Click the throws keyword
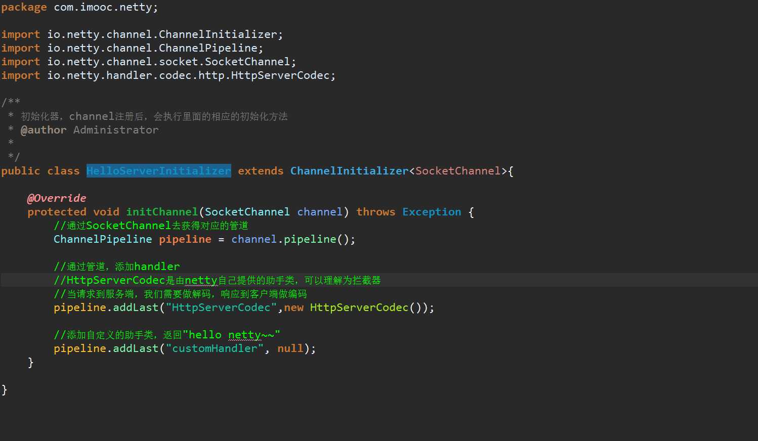Screen dimensions: 758x441 (x=375, y=212)
